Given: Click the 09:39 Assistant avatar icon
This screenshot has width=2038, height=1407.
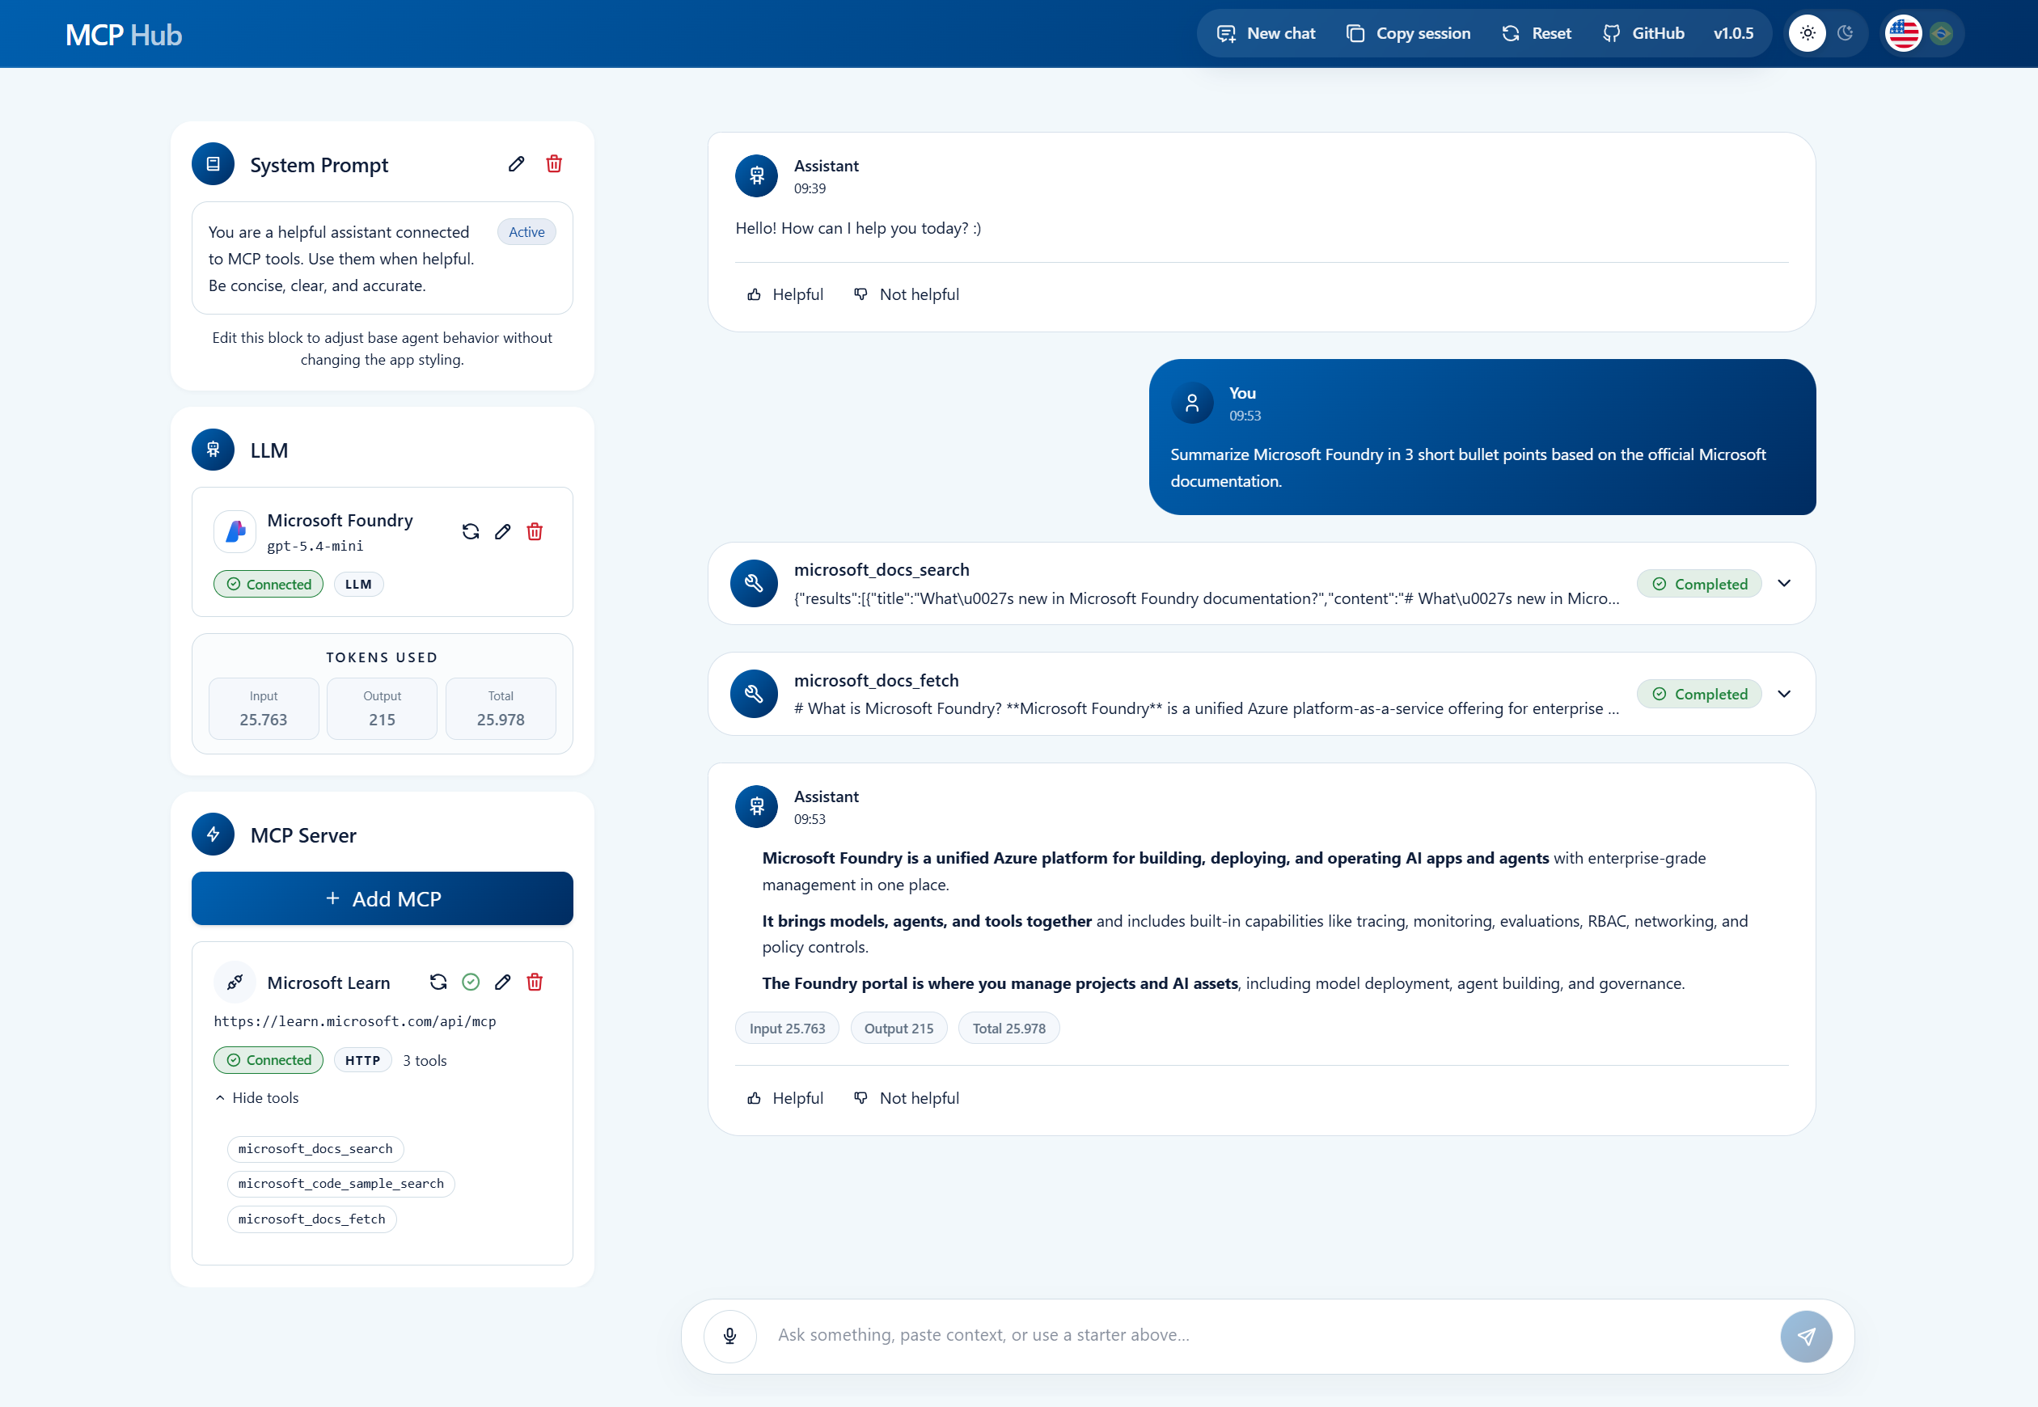Looking at the screenshot, I should click(x=756, y=176).
